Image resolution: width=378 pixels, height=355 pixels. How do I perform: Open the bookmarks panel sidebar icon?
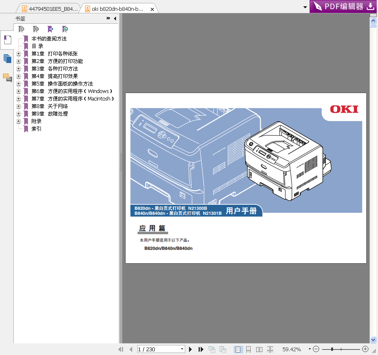point(8,40)
